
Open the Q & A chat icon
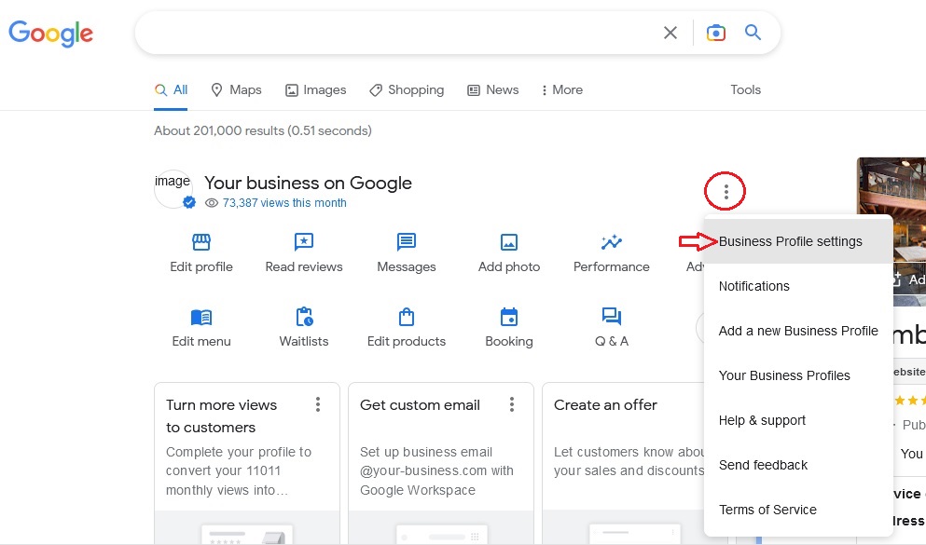611,316
